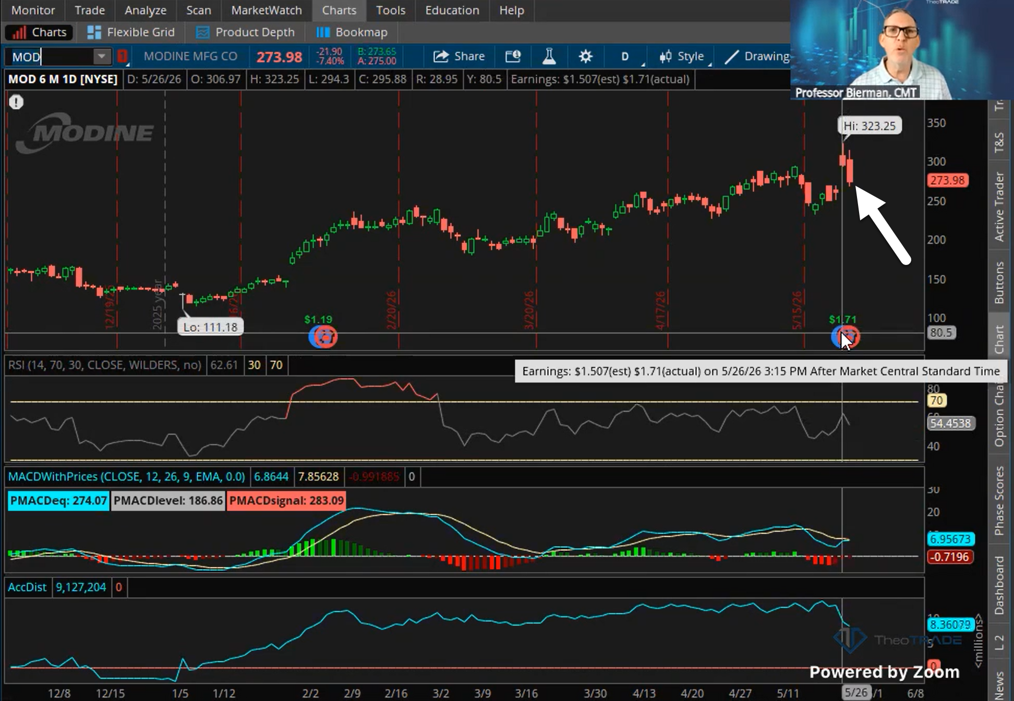Open the Dashboard sidebar panel

click(x=999, y=585)
